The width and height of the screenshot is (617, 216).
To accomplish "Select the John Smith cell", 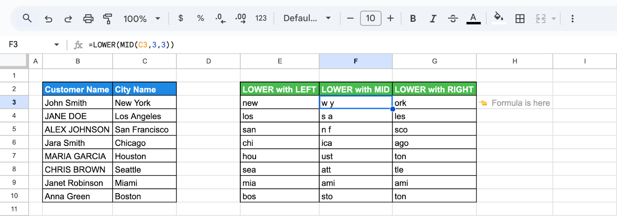I will [x=78, y=103].
